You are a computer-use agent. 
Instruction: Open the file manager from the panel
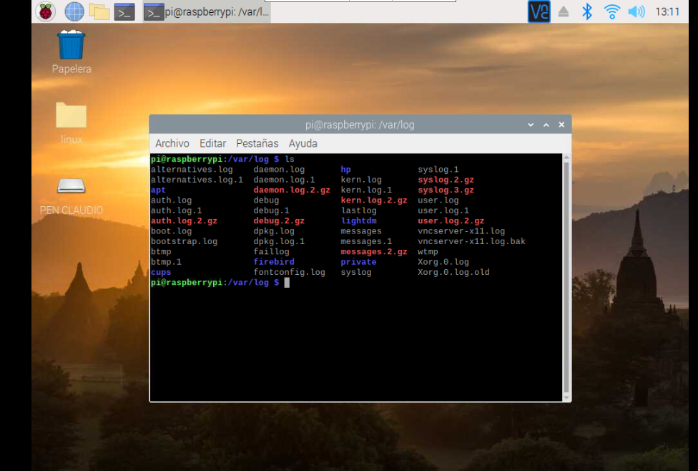99,11
